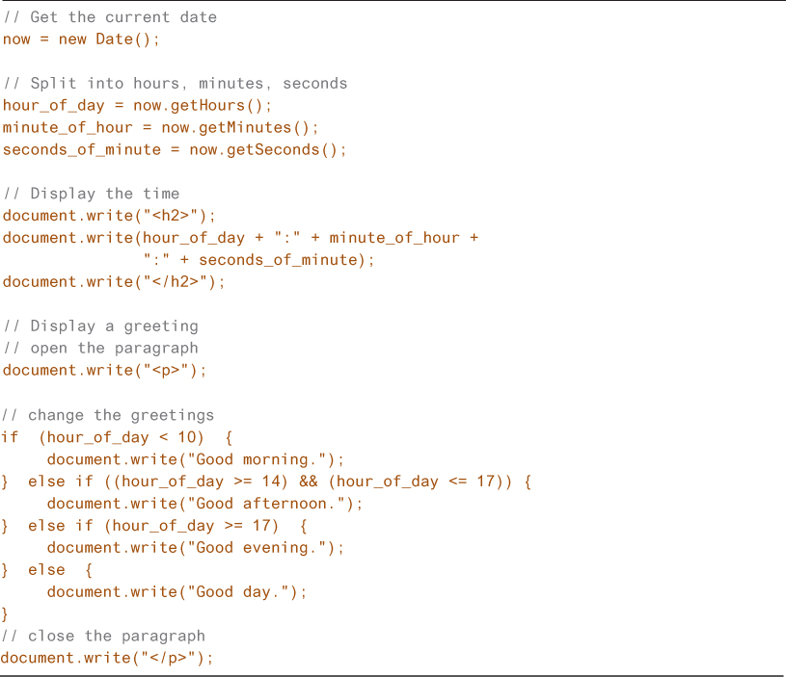
Task: Click the "change the greetings" comment
Action: point(108,415)
